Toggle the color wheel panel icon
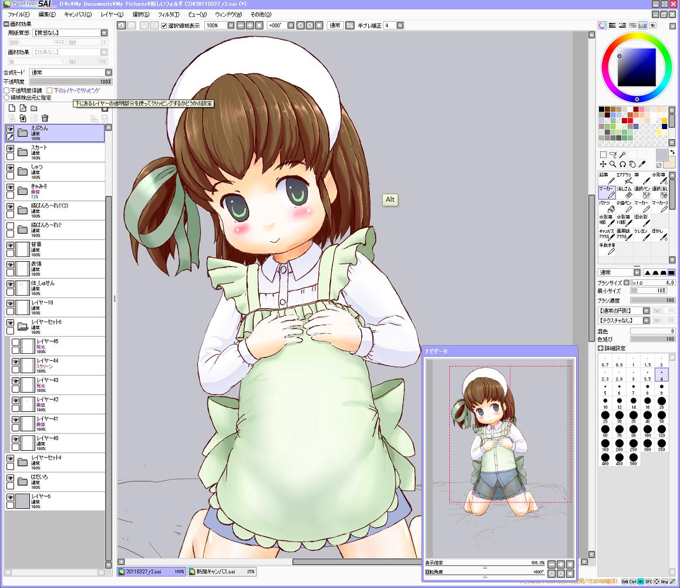680x588 pixels. [x=602, y=26]
